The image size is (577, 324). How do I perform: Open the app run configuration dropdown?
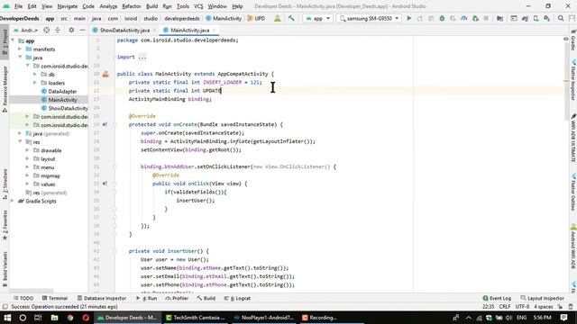pos(318,18)
